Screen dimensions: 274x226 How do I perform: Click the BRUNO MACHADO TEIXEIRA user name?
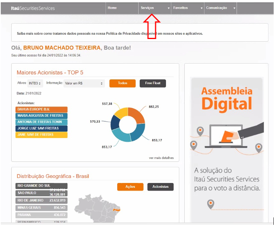[x=62, y=48]
